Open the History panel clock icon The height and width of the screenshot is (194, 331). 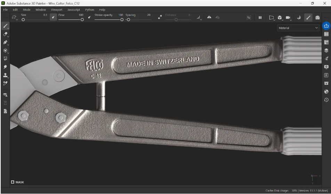click(326, 100)
